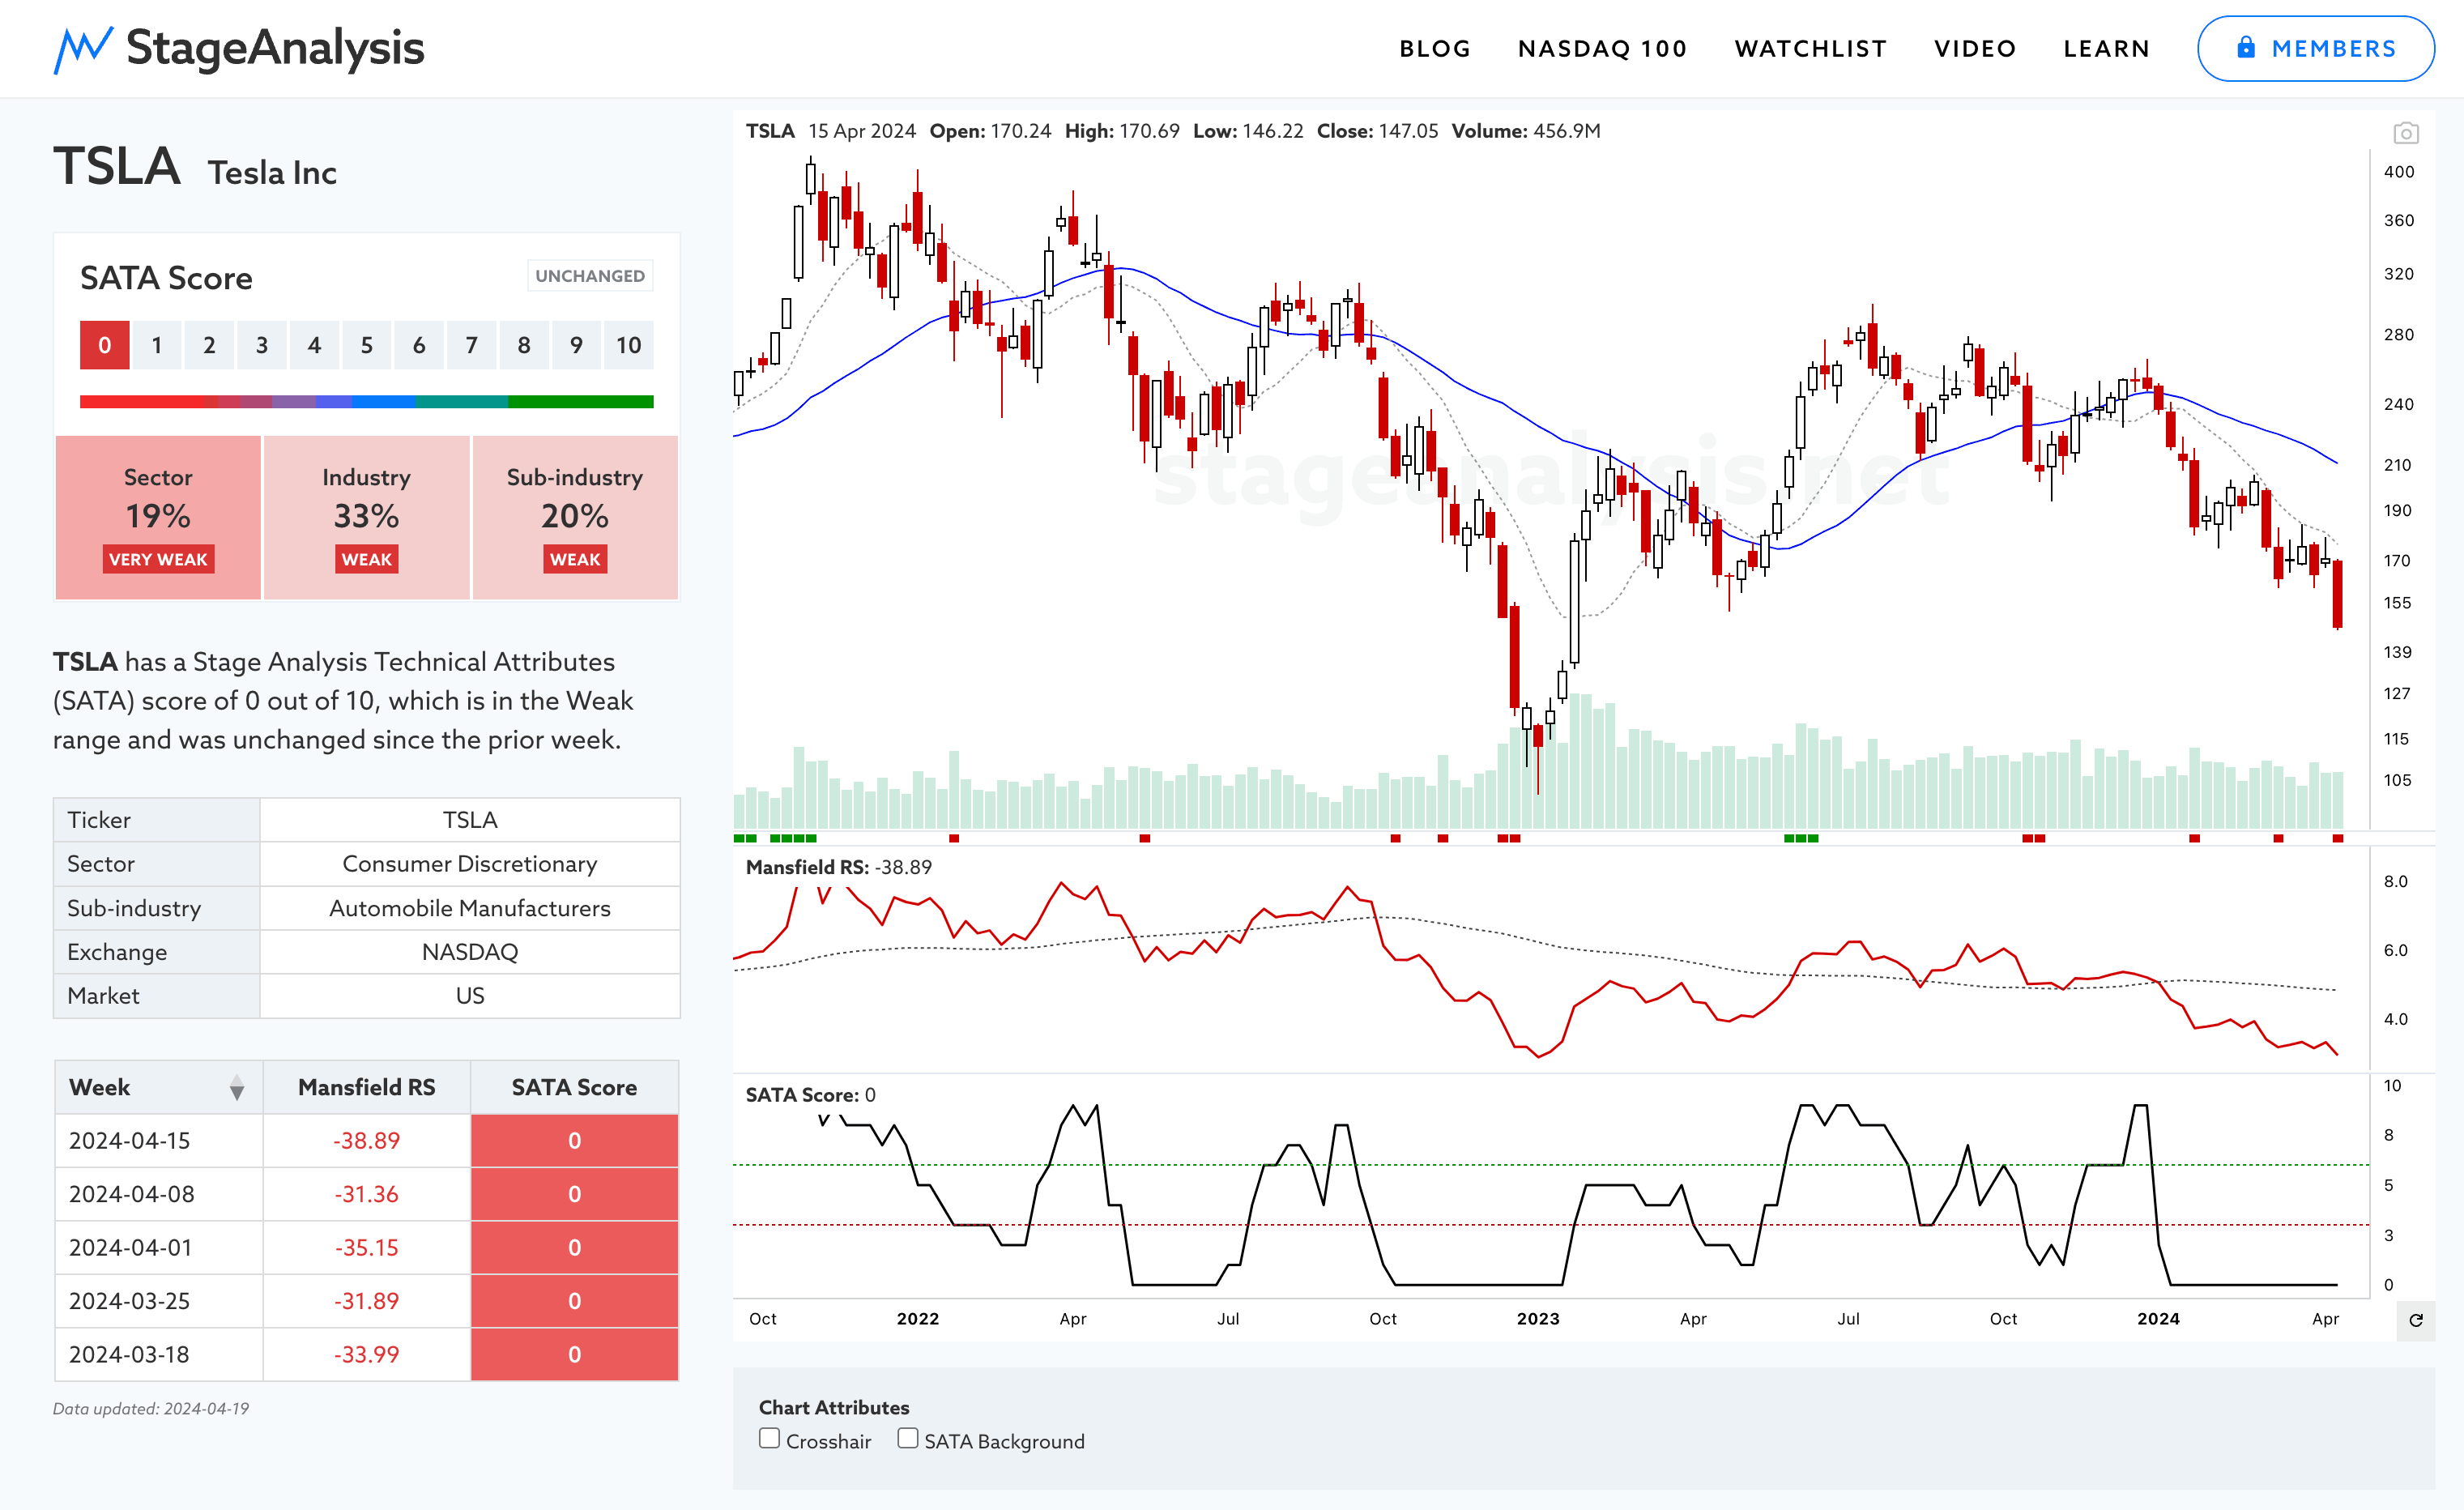Click the 2024 label on time axis
Screen dimensions: 2464x1510
pos(2158,1319)
